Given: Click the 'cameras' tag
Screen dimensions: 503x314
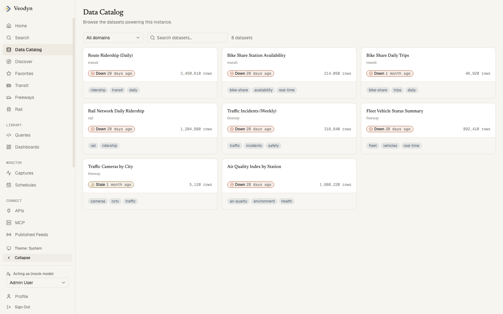Looking at the screenshot, I should tap(98, 201).
